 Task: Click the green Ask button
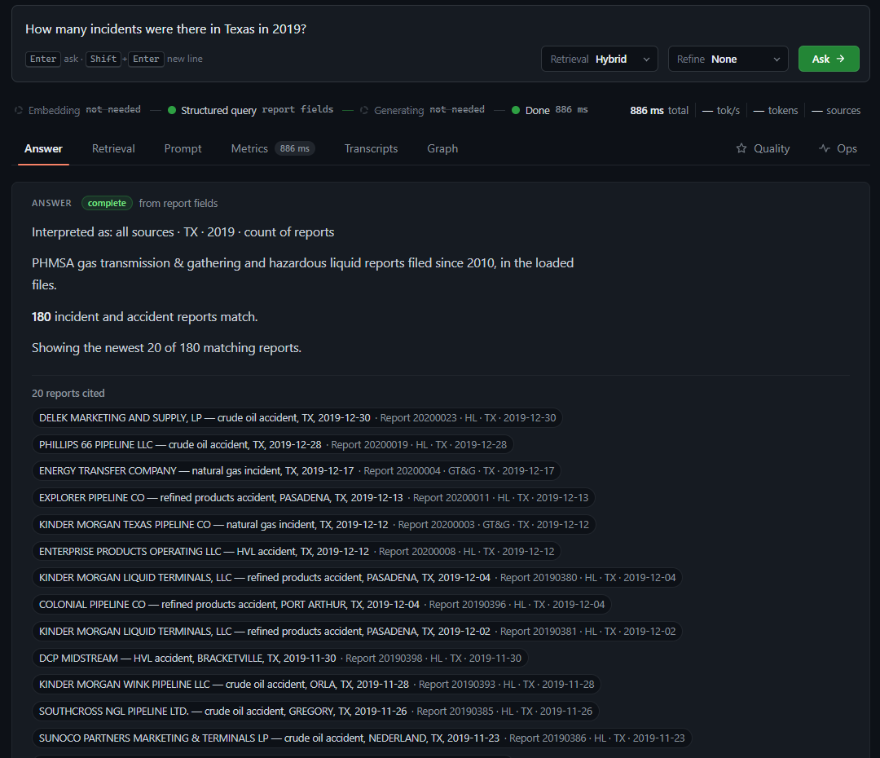point(829,59)
